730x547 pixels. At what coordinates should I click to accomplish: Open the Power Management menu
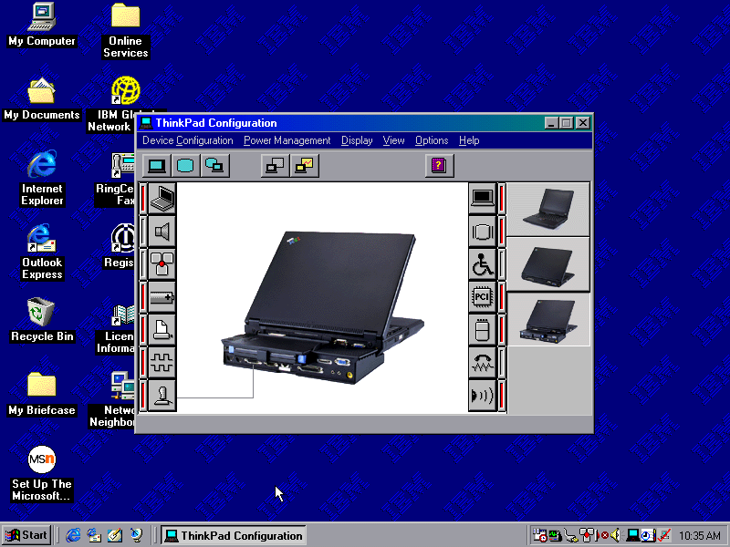287,140
